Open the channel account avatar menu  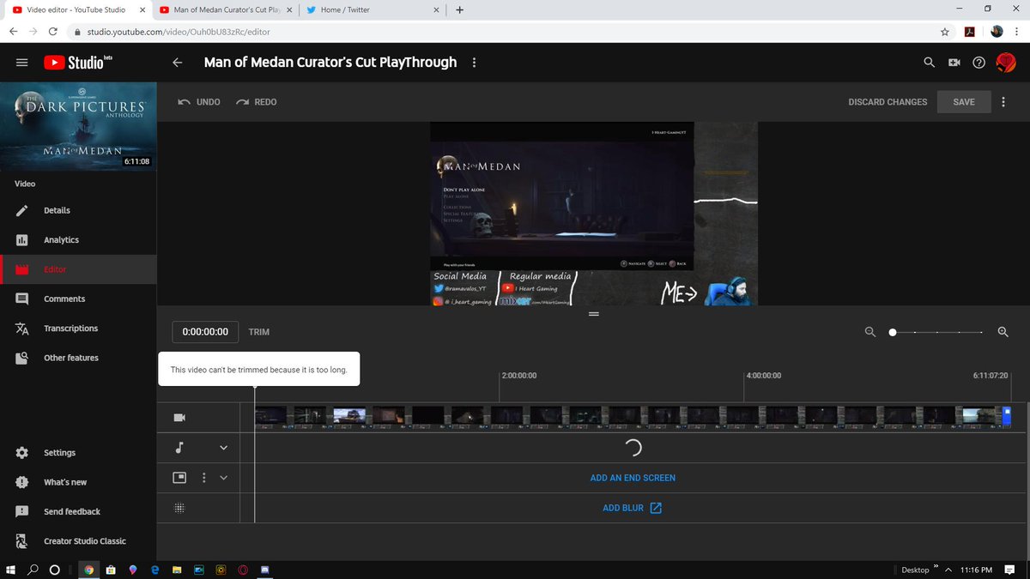[x=1006, y=63]
